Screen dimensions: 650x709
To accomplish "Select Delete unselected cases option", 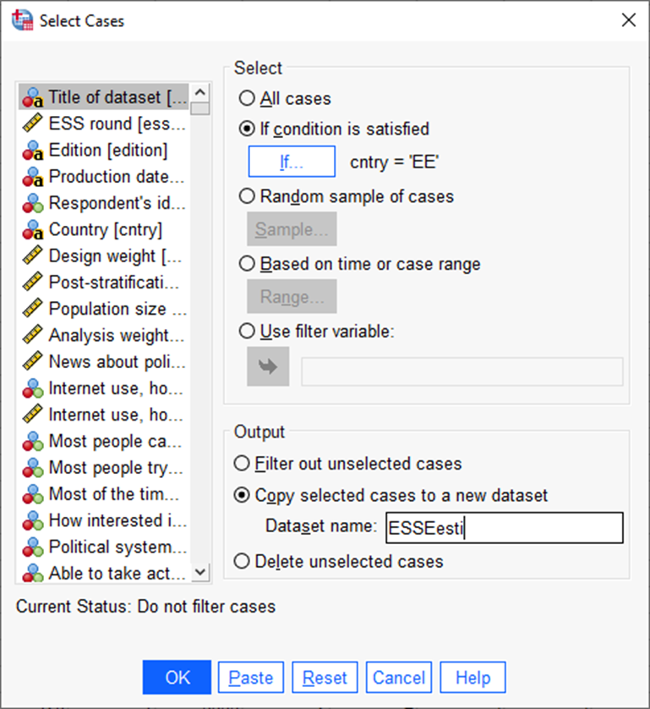I will click(x=242, y=561).
